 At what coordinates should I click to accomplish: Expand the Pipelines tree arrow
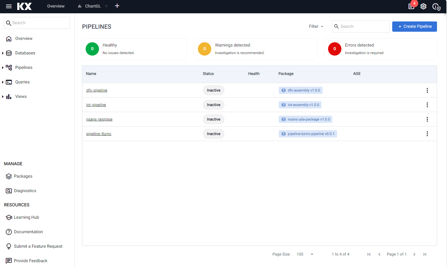(3, 68)
